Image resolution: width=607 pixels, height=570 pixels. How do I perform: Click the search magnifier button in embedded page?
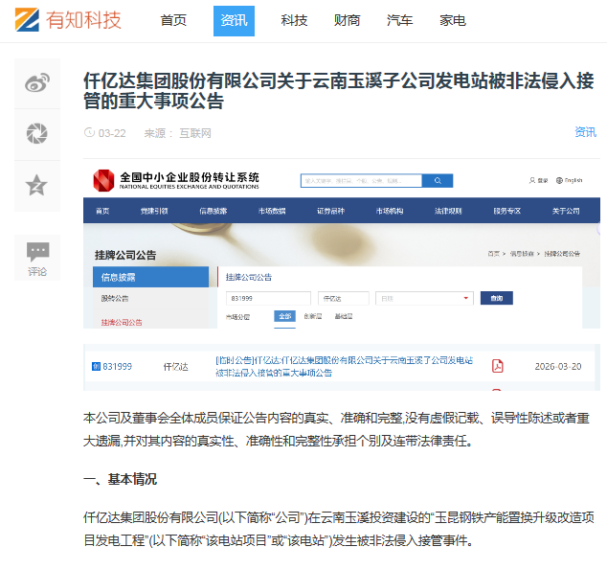(x=438, y=181)
